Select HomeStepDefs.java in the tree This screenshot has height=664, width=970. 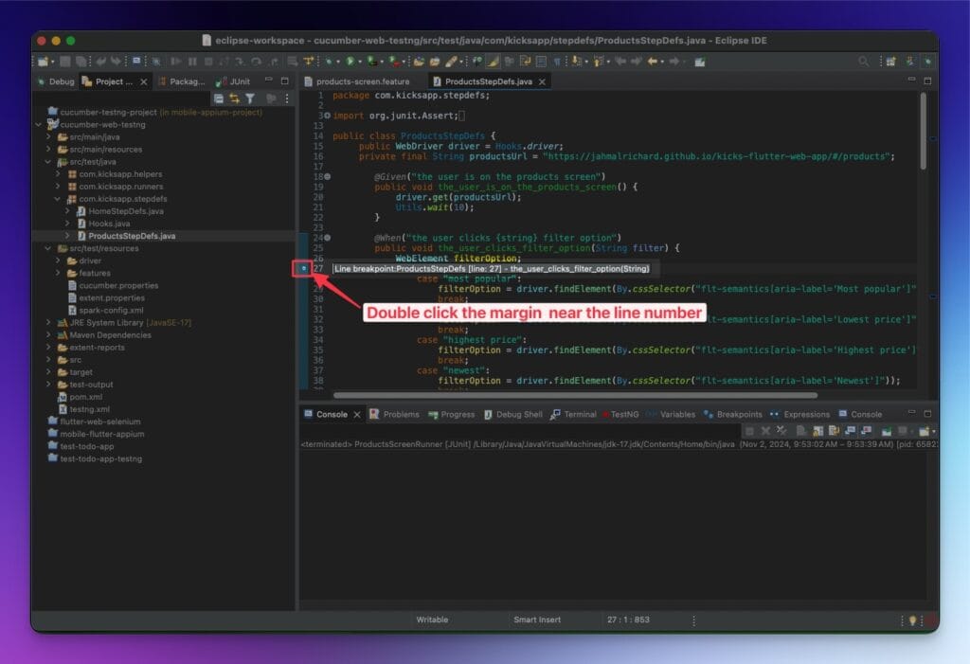click(x=126, y=211)
